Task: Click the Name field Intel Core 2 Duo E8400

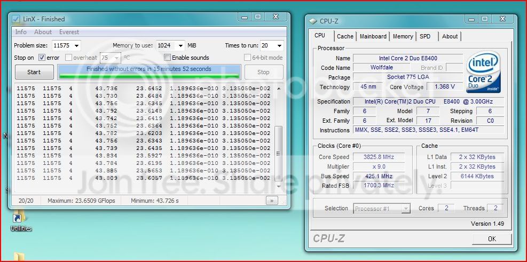Action: tap(408, 58)
